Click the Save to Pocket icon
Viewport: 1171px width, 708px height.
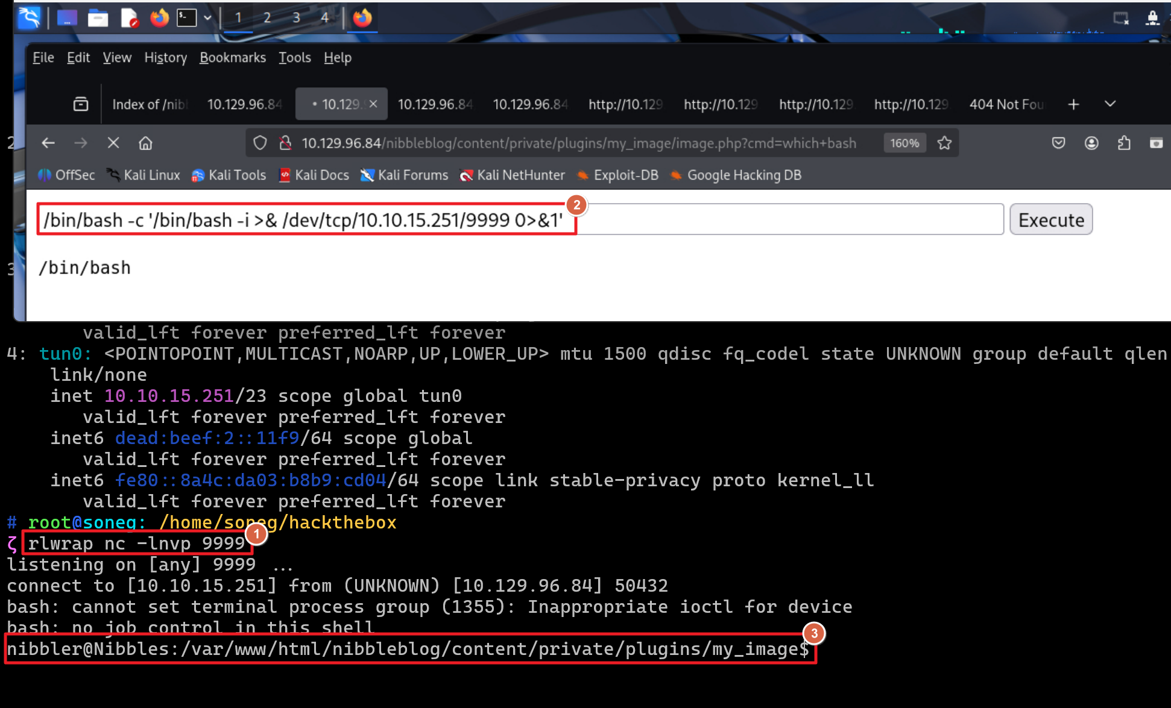(x=1058, y=143)
